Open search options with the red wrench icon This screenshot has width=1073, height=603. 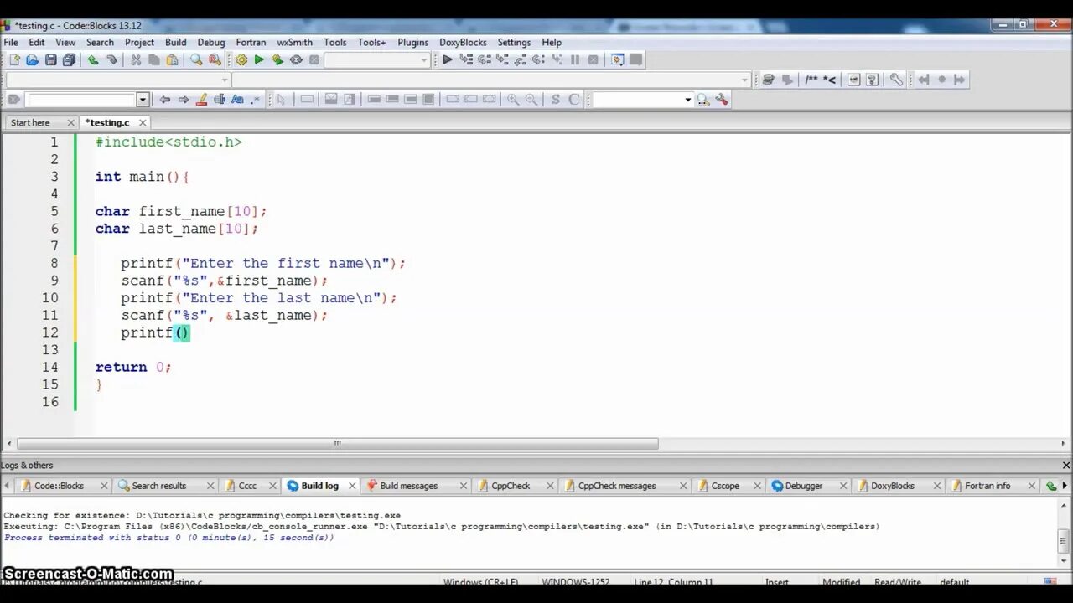point(722,100)
